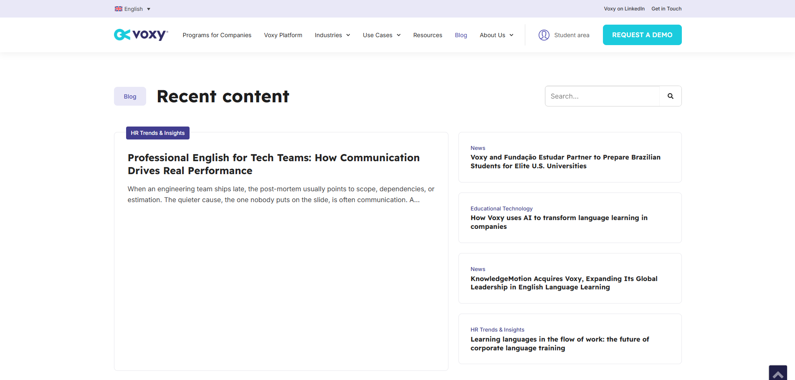Select the Blog menu item

[461, 35]
